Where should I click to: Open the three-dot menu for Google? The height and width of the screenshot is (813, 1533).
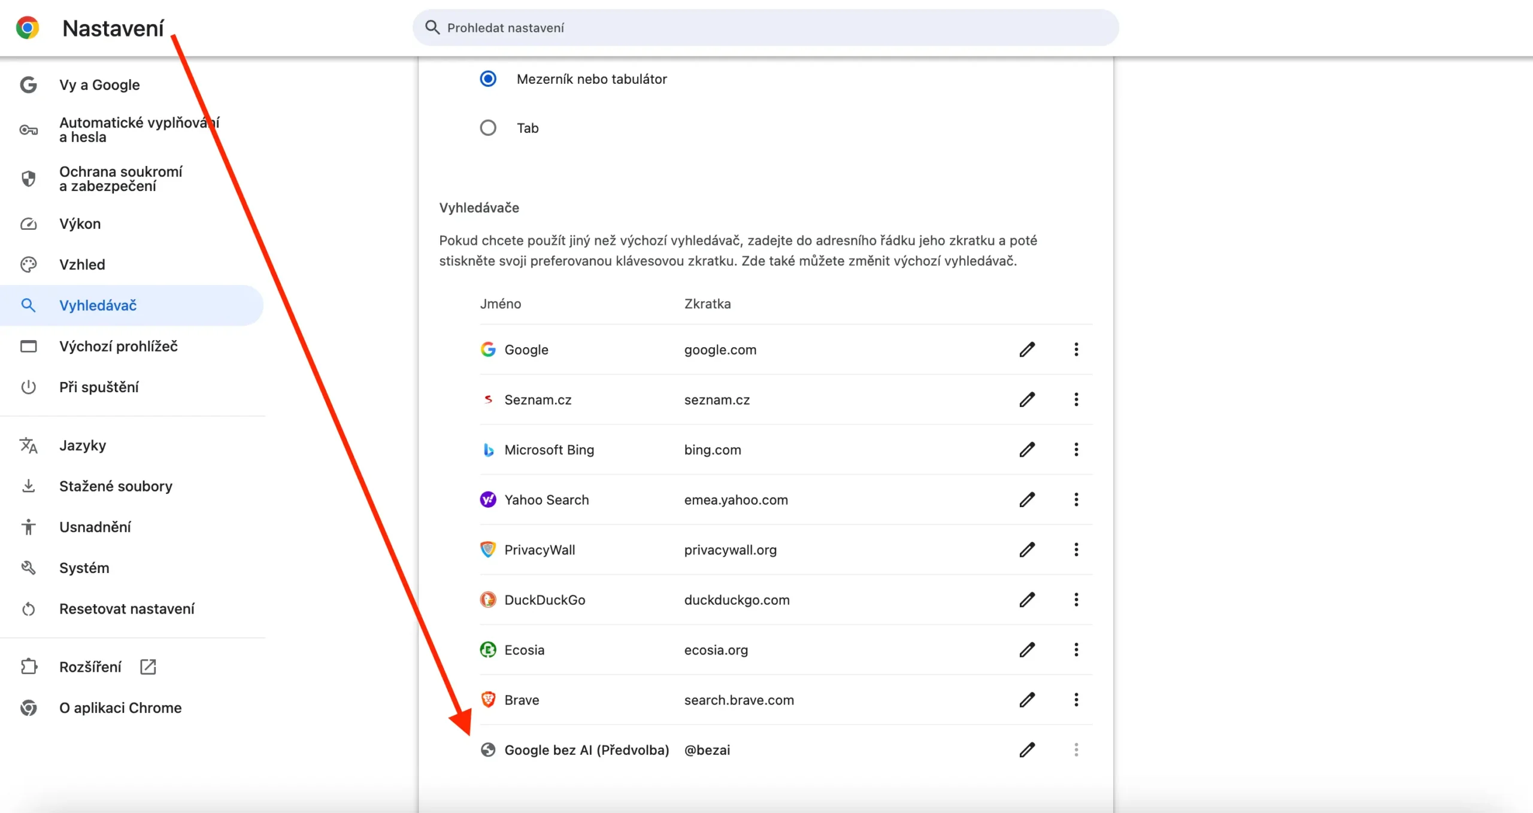pyautogui.click(x=1076, y=350)
